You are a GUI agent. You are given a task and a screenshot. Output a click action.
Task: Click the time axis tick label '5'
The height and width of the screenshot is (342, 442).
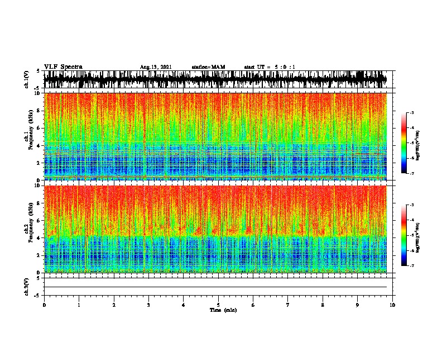point(218,305)
